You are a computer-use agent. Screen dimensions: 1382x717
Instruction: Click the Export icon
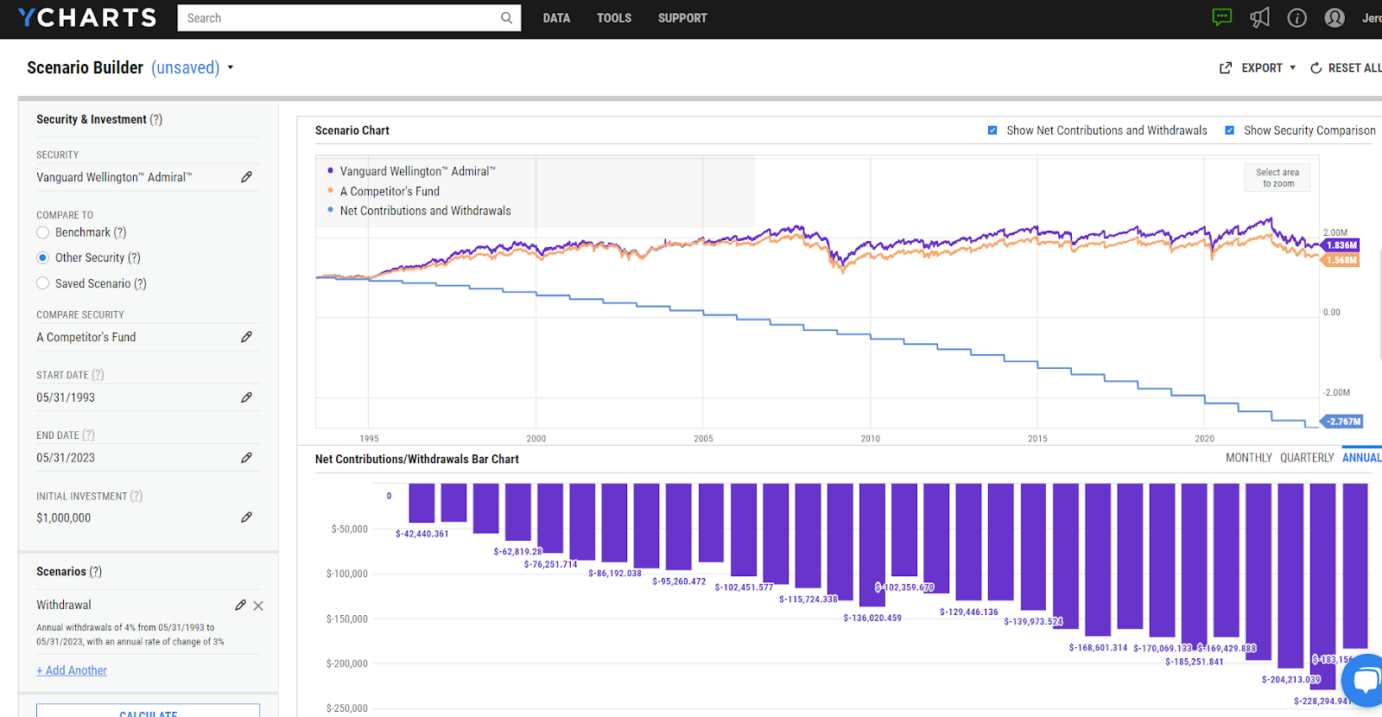tap(1226, 68)
